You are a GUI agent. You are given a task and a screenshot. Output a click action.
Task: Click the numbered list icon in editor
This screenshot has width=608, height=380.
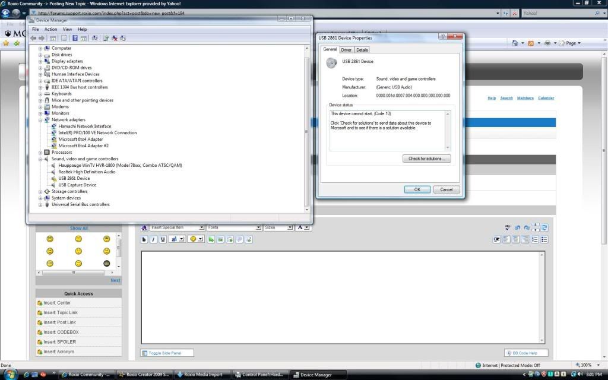tap(535, 240)
